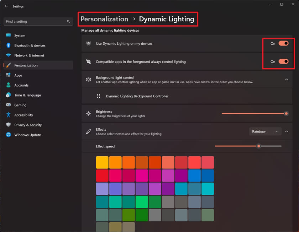The height and width of the screenshot is (232, 299).
Task: Open Apps settings page
Action: 38,75
